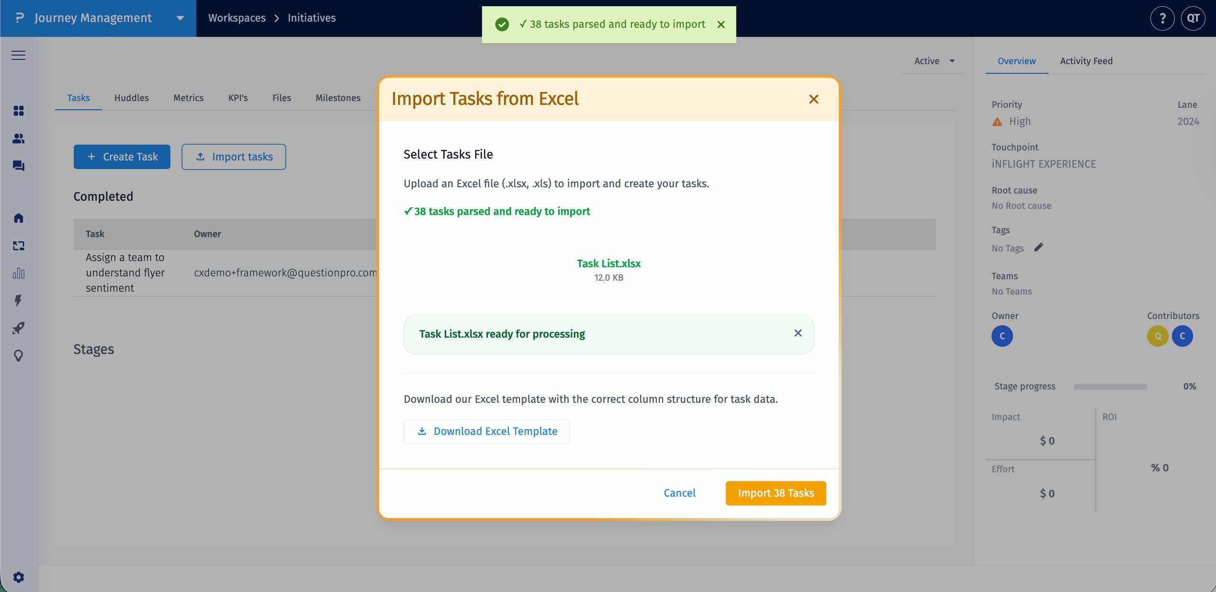Open the hamburger menu in sidebar

pyautogui.click(x=18, y=55)
